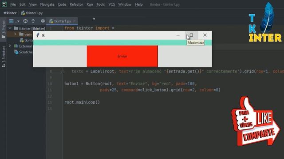Click the locate-file target icon in Project toolbar
The height and width of the screenshot is (159, 284).
(25, 21)
